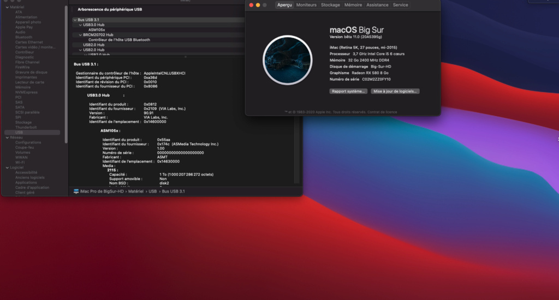Click serial number C02M2ZZ0FY10 text

pos(376,80)
